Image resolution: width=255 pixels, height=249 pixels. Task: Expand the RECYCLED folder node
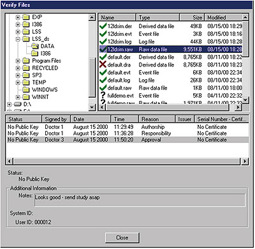[18, 68]
